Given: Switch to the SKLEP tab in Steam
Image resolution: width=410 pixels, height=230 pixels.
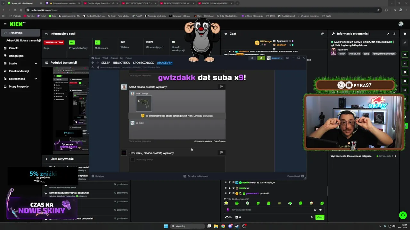Looking at the screenshot, I should pos(106,63).
